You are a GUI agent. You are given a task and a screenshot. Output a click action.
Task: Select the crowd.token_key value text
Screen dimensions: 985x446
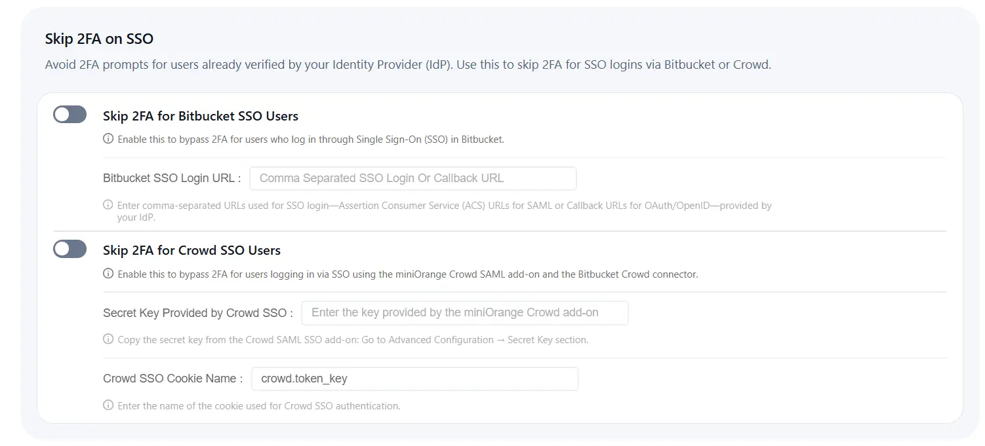pos(304,379)
